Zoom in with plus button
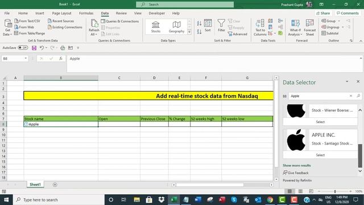Viewport: 364px width, 205px height. 350,191
